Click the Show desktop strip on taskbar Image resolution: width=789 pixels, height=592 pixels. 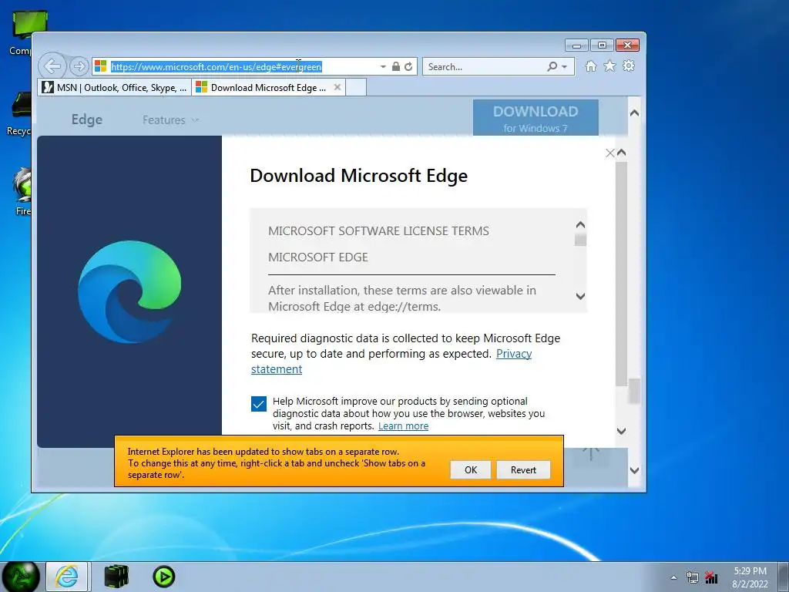pos(784,577)
